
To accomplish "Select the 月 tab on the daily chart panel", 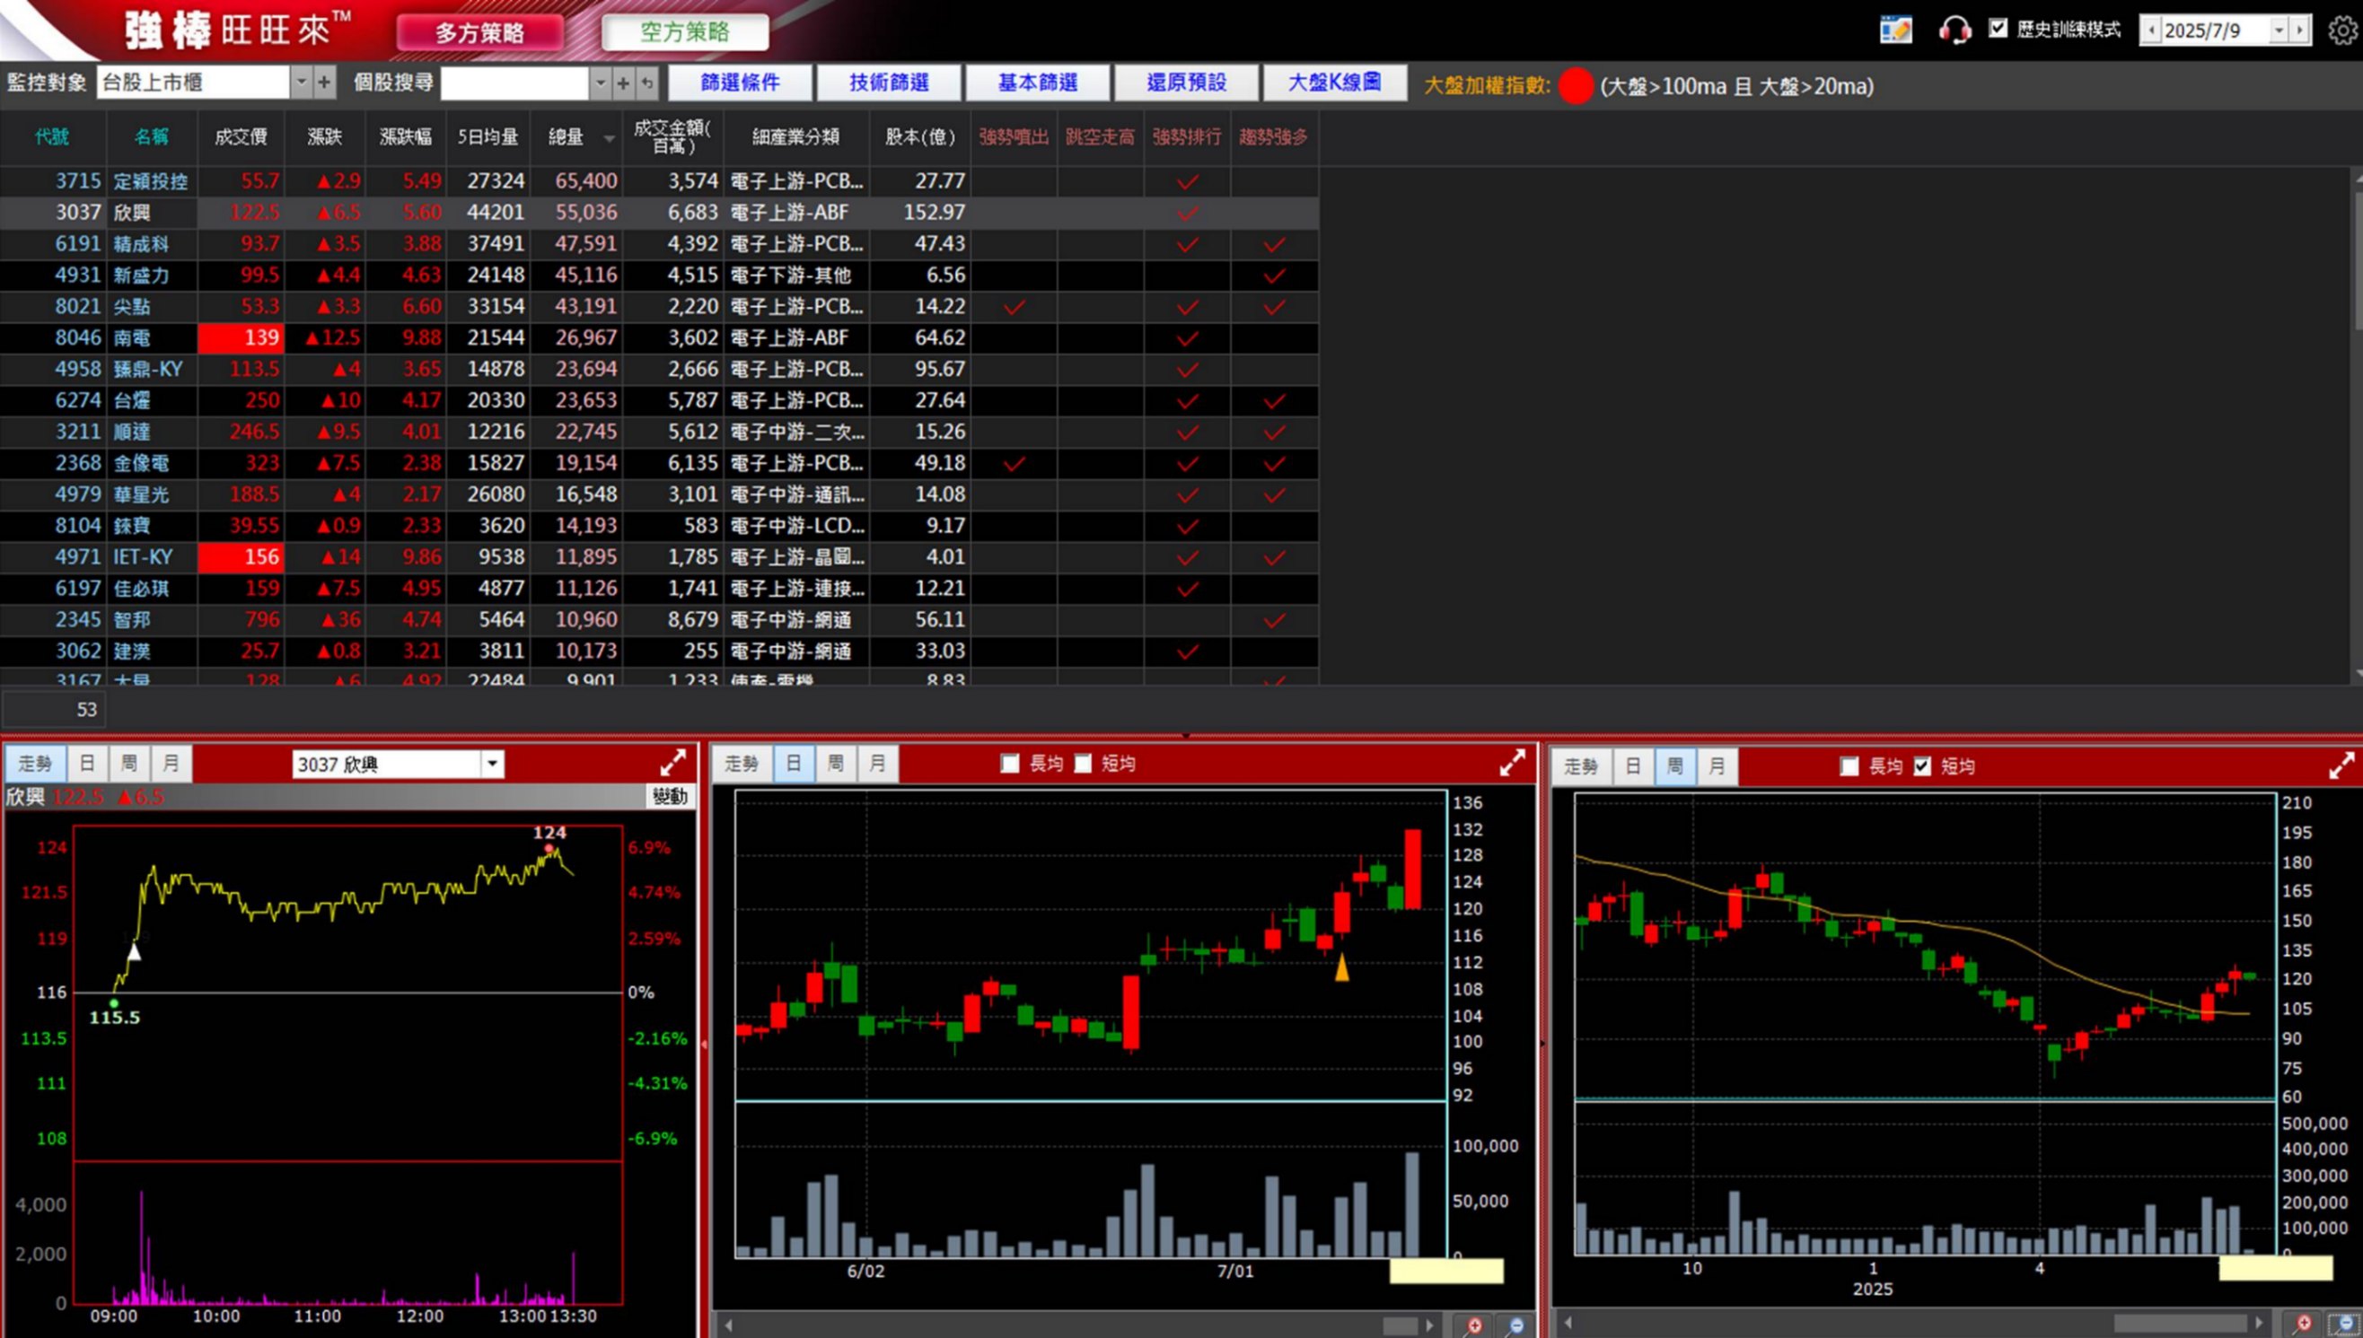I will coord(877,764).
